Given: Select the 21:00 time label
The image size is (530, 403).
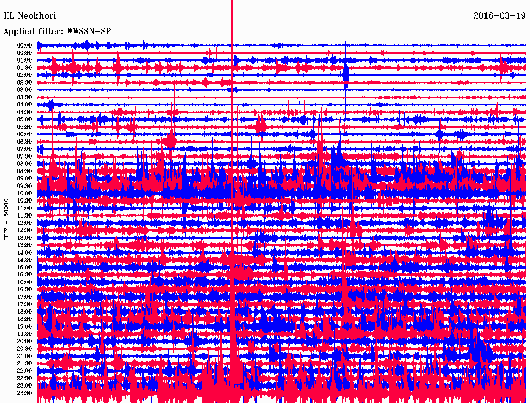Looking at the screenshot, I should pyautogui.click(x=24, y=356).
